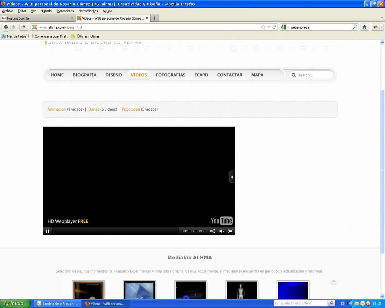Image resolution: width=385 pixels, height=308 pixels.
Task: Open the list all tabs dropdown
Action: [x=382, y=18]
